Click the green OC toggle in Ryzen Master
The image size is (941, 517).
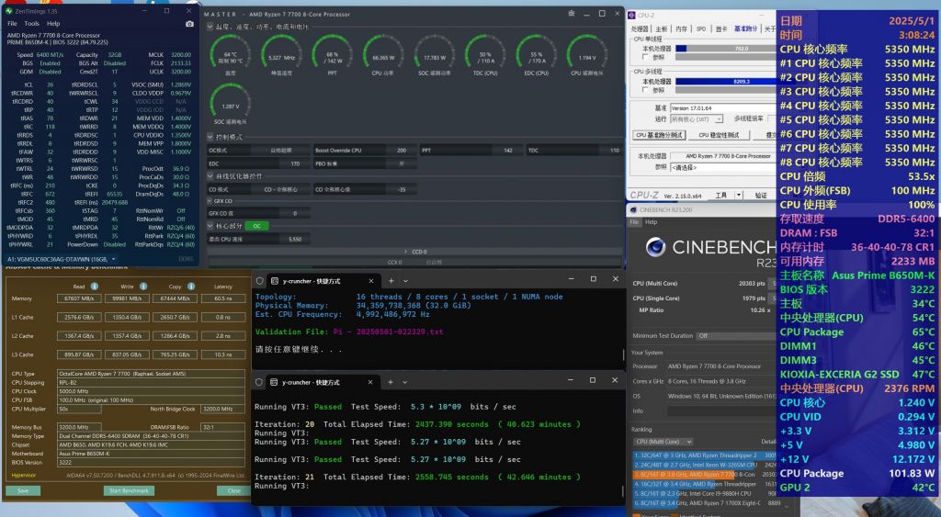point(258,225)
